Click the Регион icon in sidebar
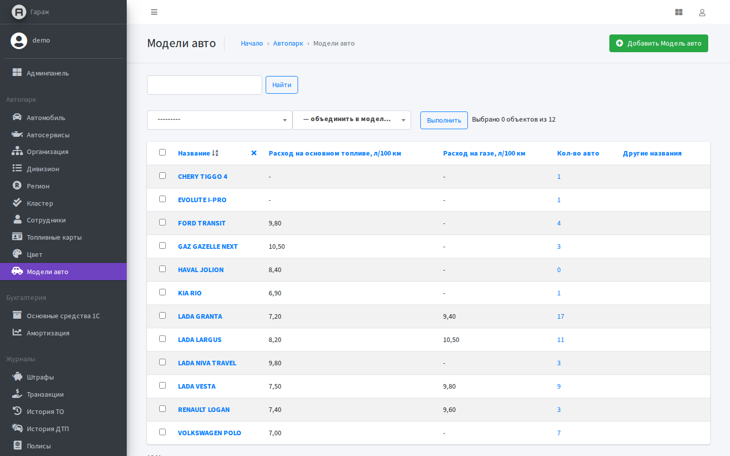The height and width of the screenshot is (456, 730). point(17,185)
